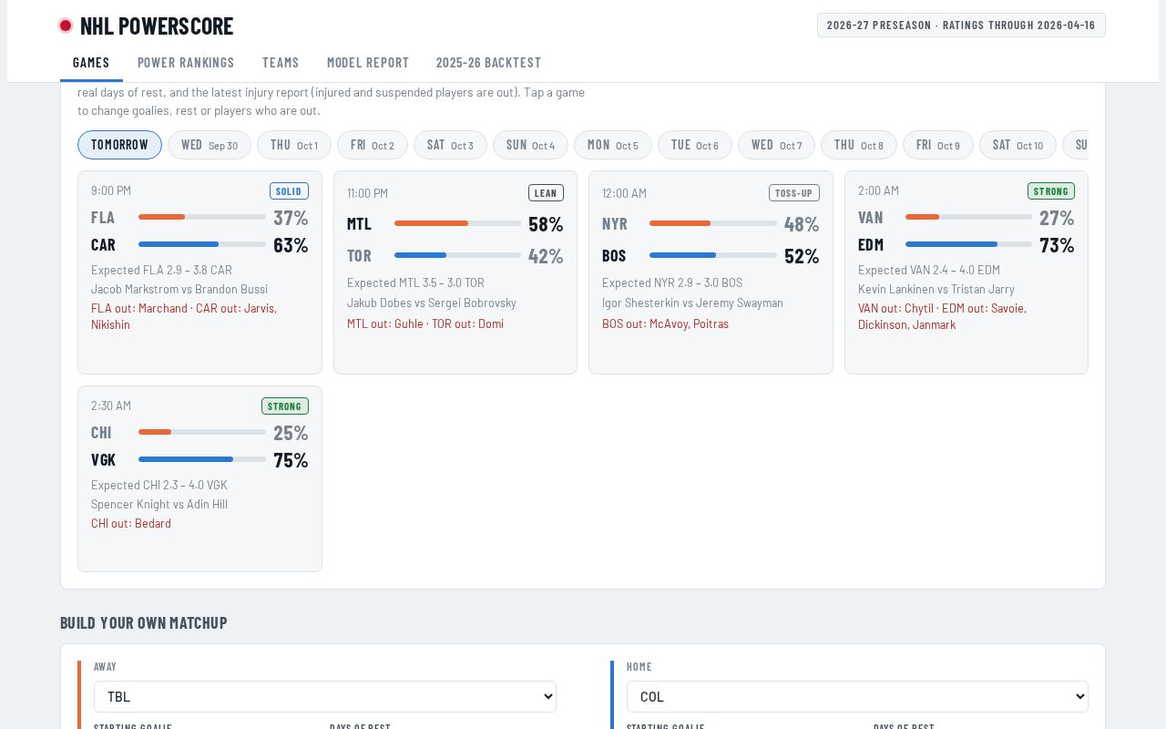This screenshot has height=729, width=1166.
Task: Click 'MTL out: Guhle · TOR out: Domi' note
Action: coord(425,323)
